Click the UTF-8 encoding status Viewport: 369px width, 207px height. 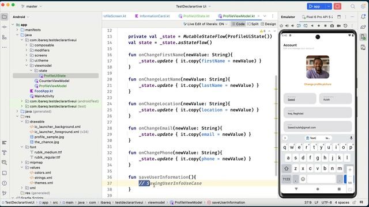[326, 202]
